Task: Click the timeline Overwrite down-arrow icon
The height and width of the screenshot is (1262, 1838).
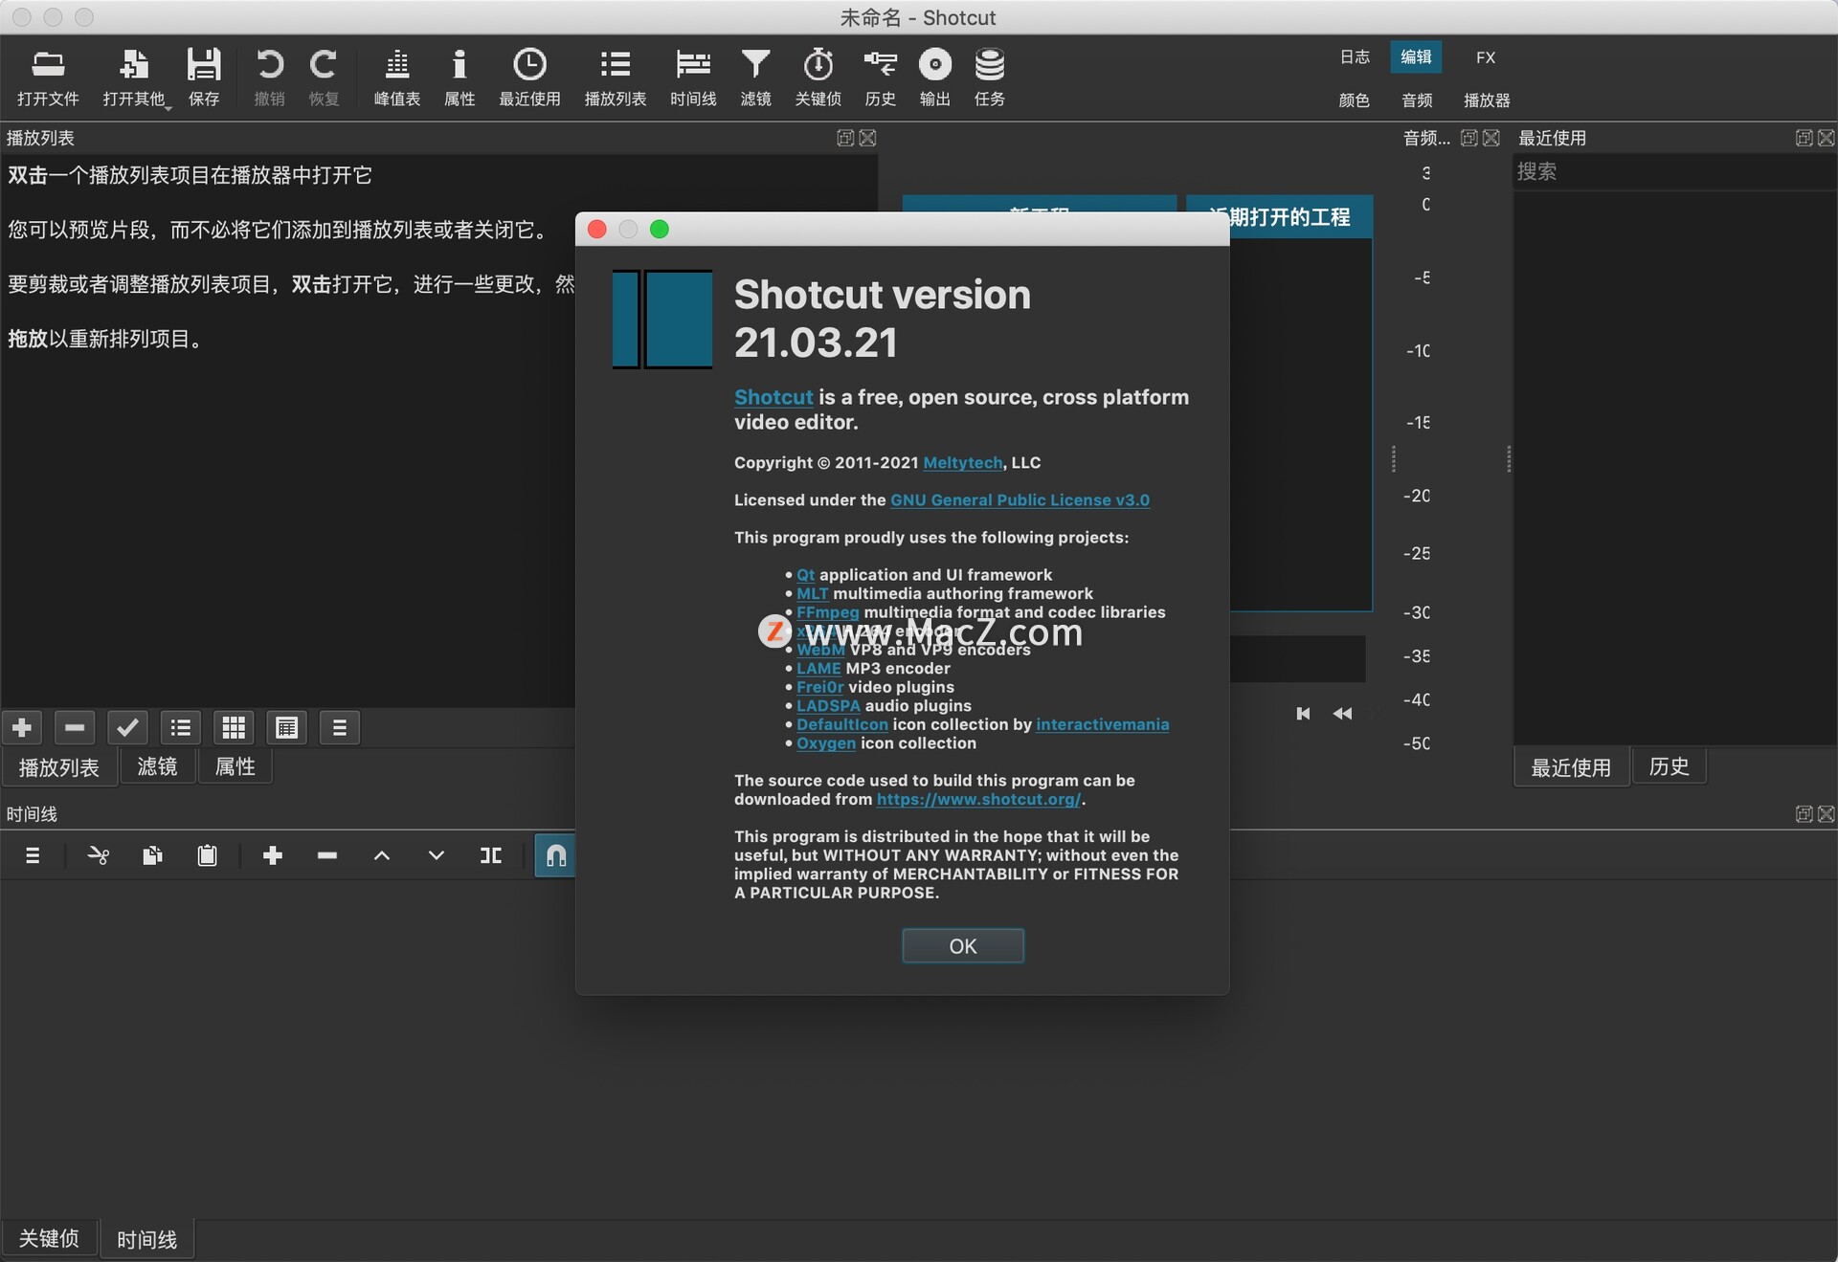Action: pyautogui.click(x=437, y=855)
